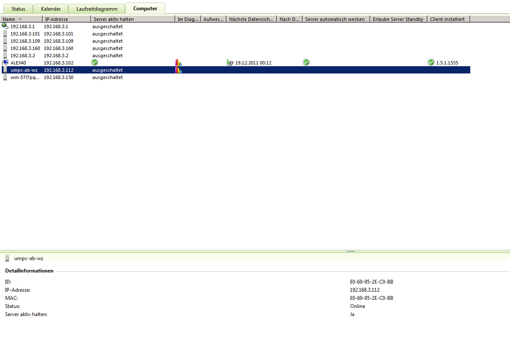
Task: Toggle Server aktiv halten for 192.168.3.101
Action: pos(107,33)
